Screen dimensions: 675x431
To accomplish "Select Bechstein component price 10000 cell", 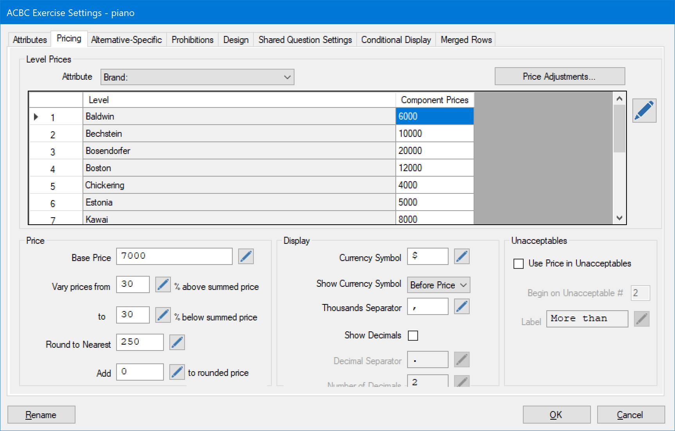I will pyautogui.click(x=435, y=134).
